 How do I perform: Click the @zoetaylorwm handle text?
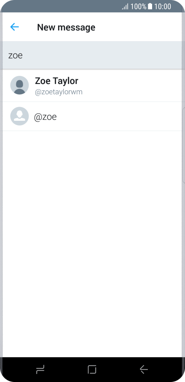pyautogui.click(x=59, y=92)
